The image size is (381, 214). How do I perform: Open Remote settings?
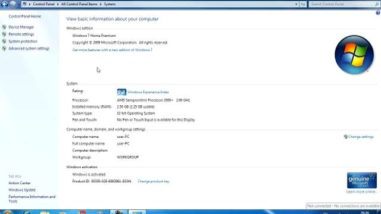[x=21, y=34]
